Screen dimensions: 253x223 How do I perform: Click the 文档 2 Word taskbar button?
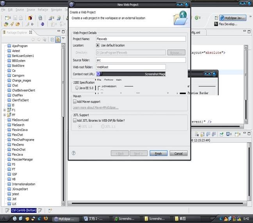(x=95, y=219)
